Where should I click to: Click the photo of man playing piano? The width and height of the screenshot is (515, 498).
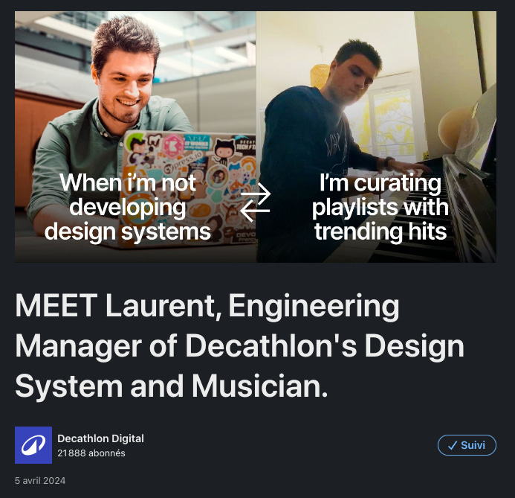click(376, 137)
